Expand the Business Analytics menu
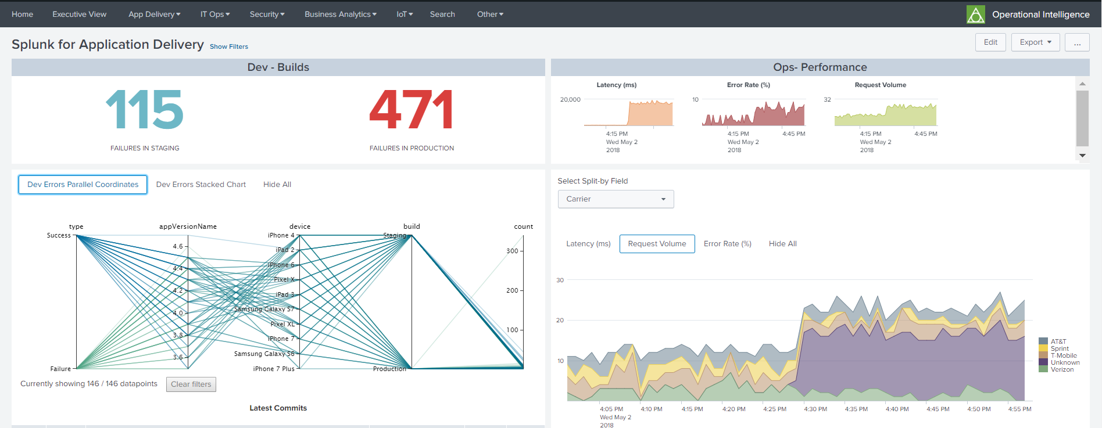This screenshot has height=428, width=1102. click(x=341, y=14)
